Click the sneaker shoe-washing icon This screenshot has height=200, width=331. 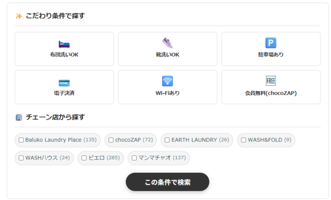[167, 43]
